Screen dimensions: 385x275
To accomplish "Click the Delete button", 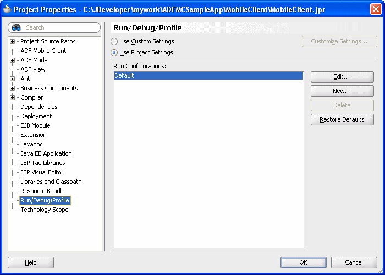I will (342, 106).
